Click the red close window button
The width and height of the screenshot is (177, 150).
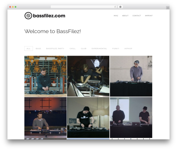pyautogui.click(x=10, y=7)
